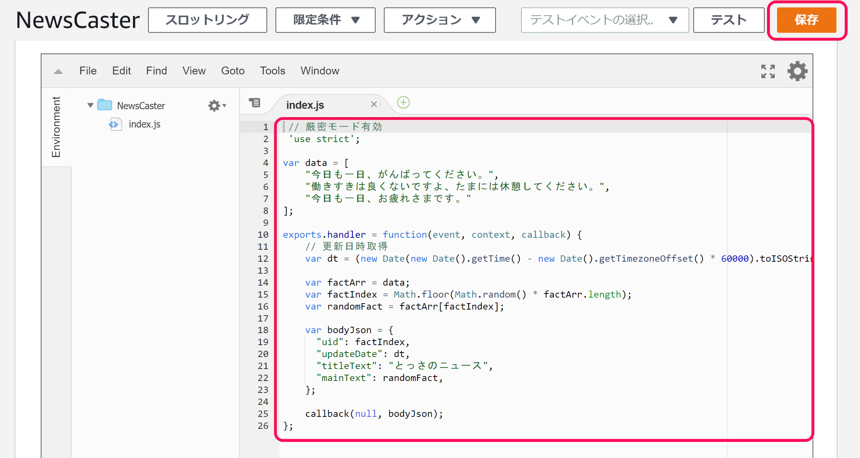Close the index.js tab
860x458 pixels.
click(373, 104)
